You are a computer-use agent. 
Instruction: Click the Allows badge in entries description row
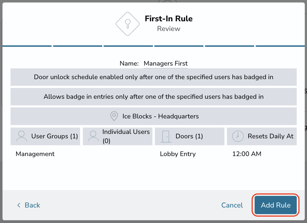[x=153, y=97]
